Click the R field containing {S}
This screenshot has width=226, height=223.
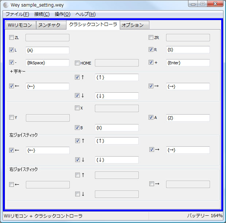pyautogui.click(x=188, y=50)
